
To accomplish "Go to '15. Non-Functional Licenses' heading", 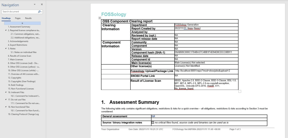I will pyautogui.click(x=21, y=89).
